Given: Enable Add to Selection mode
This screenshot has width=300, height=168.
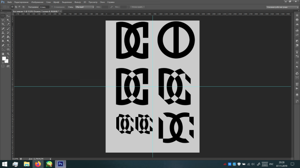Looking at the screenshot, I should tap(16, 7).
